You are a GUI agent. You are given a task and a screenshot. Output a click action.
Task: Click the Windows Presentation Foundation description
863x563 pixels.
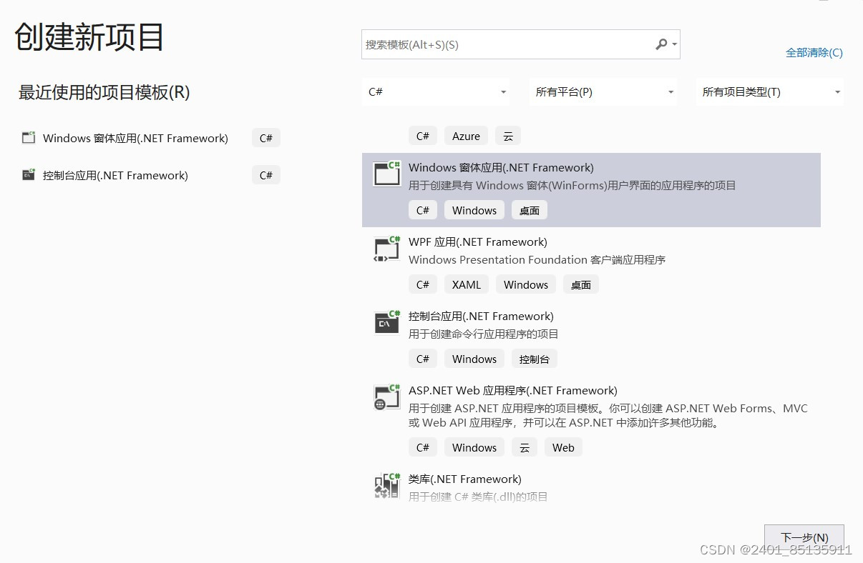point(537,259)
